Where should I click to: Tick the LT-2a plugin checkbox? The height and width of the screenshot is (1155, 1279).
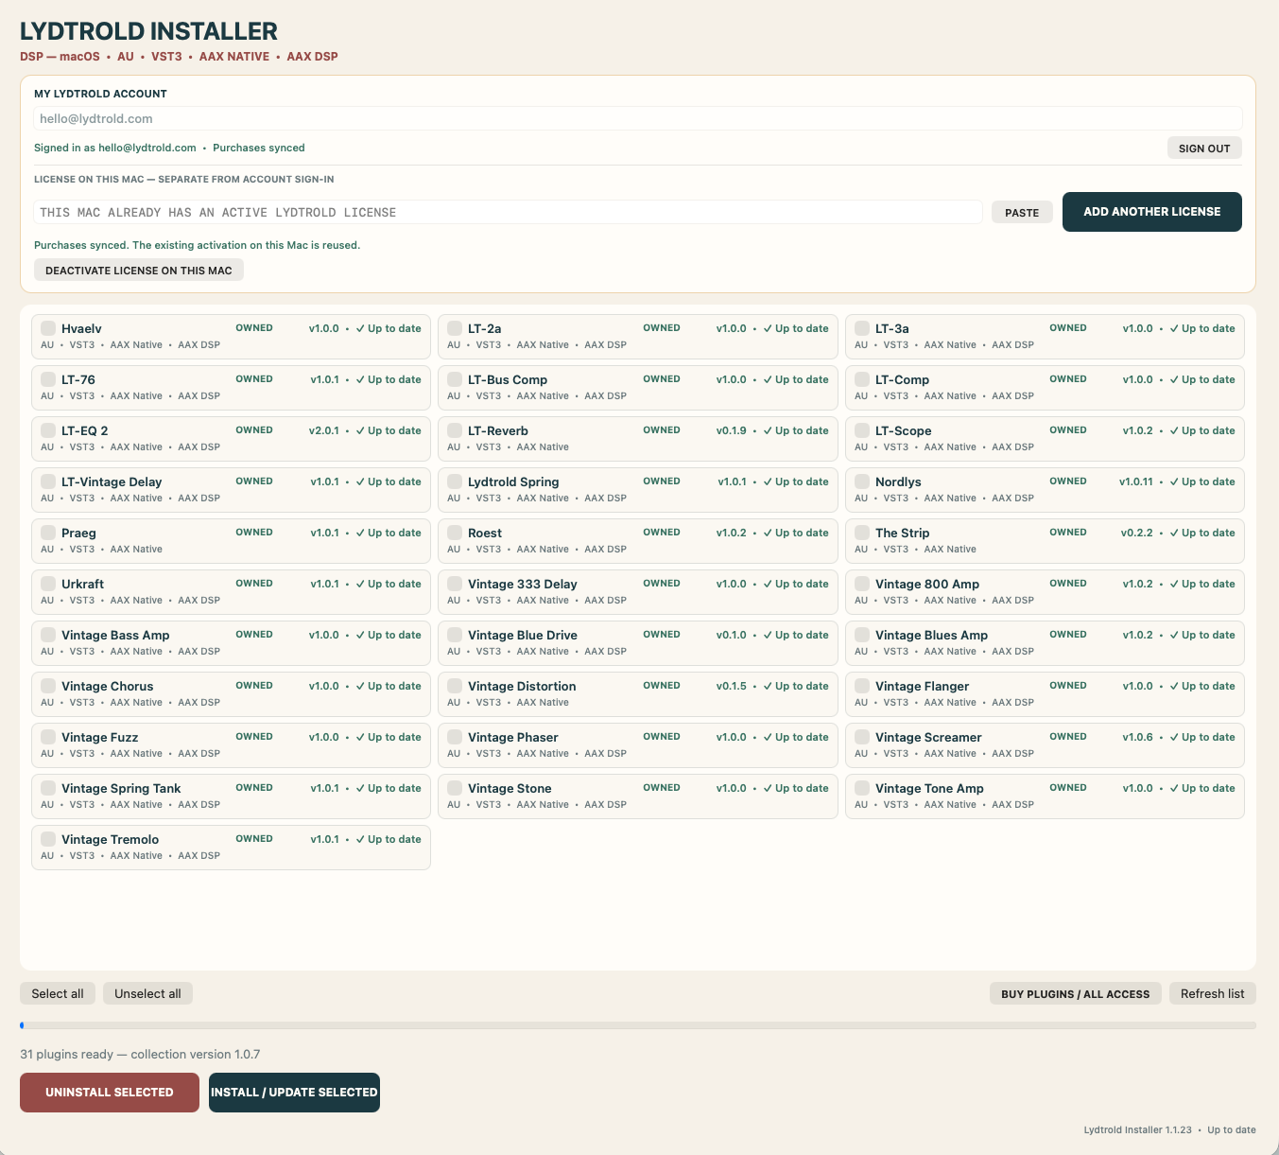[455, 328]
